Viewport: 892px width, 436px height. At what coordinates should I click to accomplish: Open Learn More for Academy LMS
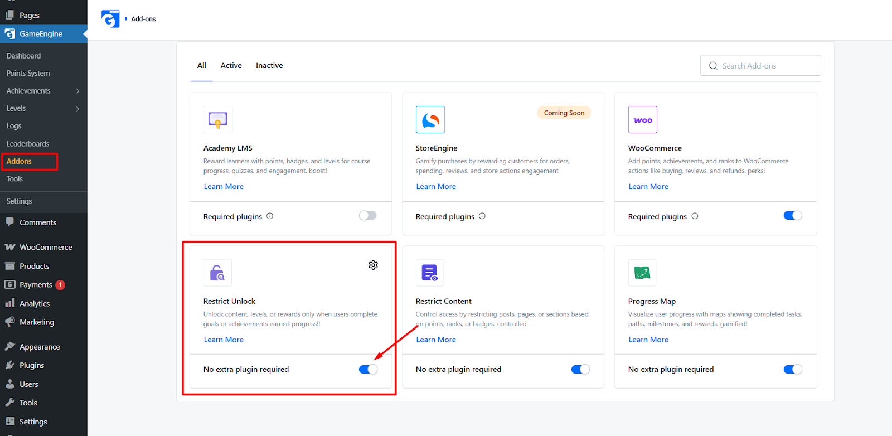224,187
